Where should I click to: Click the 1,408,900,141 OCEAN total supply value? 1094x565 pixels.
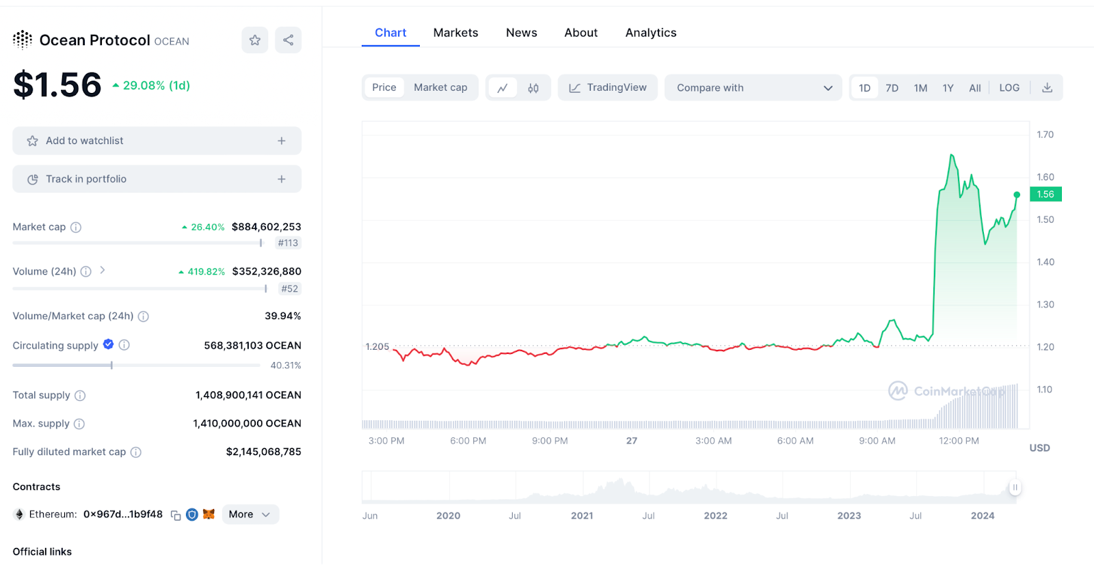(248, 395)
